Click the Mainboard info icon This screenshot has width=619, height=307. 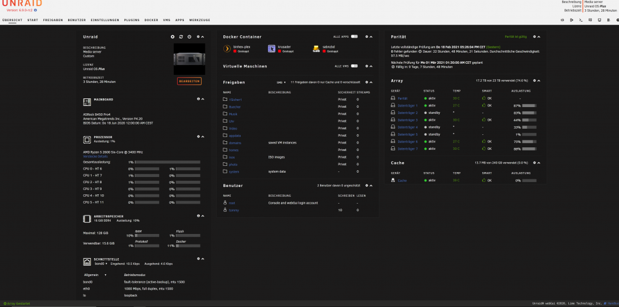(x=198, y=99)
